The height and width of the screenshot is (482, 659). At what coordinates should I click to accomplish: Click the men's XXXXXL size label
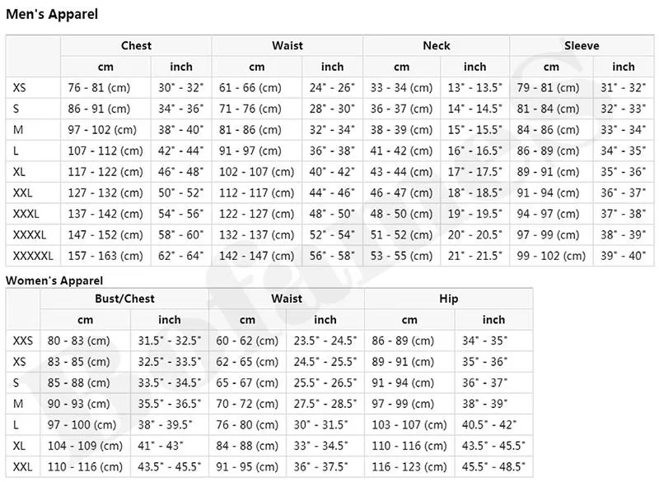[x=33, y=256]
